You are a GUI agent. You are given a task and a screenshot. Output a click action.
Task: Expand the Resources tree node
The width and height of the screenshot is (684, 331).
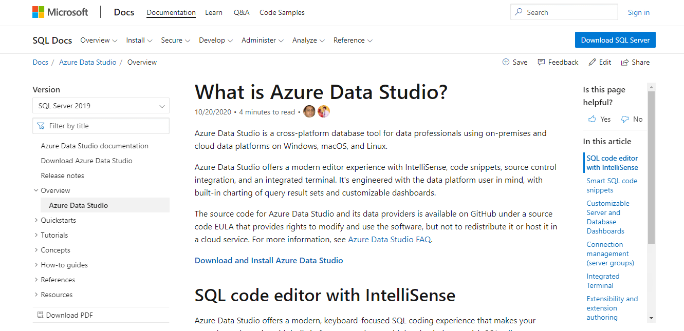click(36, 295)
